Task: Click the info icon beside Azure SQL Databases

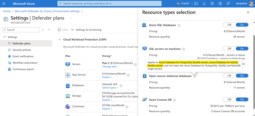Action: click(x=179, y=25)
